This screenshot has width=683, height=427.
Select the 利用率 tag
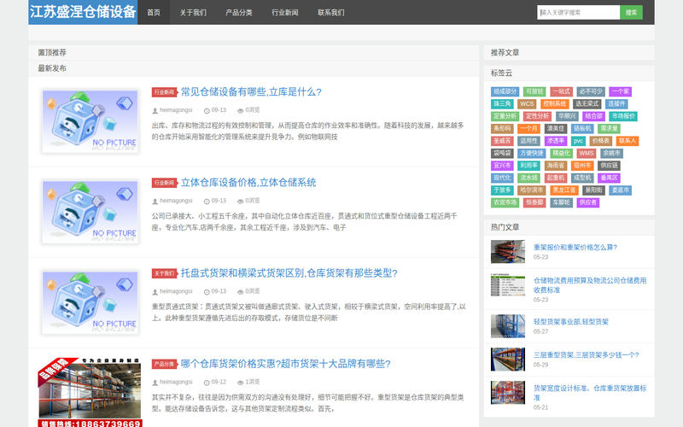point(528,166)
